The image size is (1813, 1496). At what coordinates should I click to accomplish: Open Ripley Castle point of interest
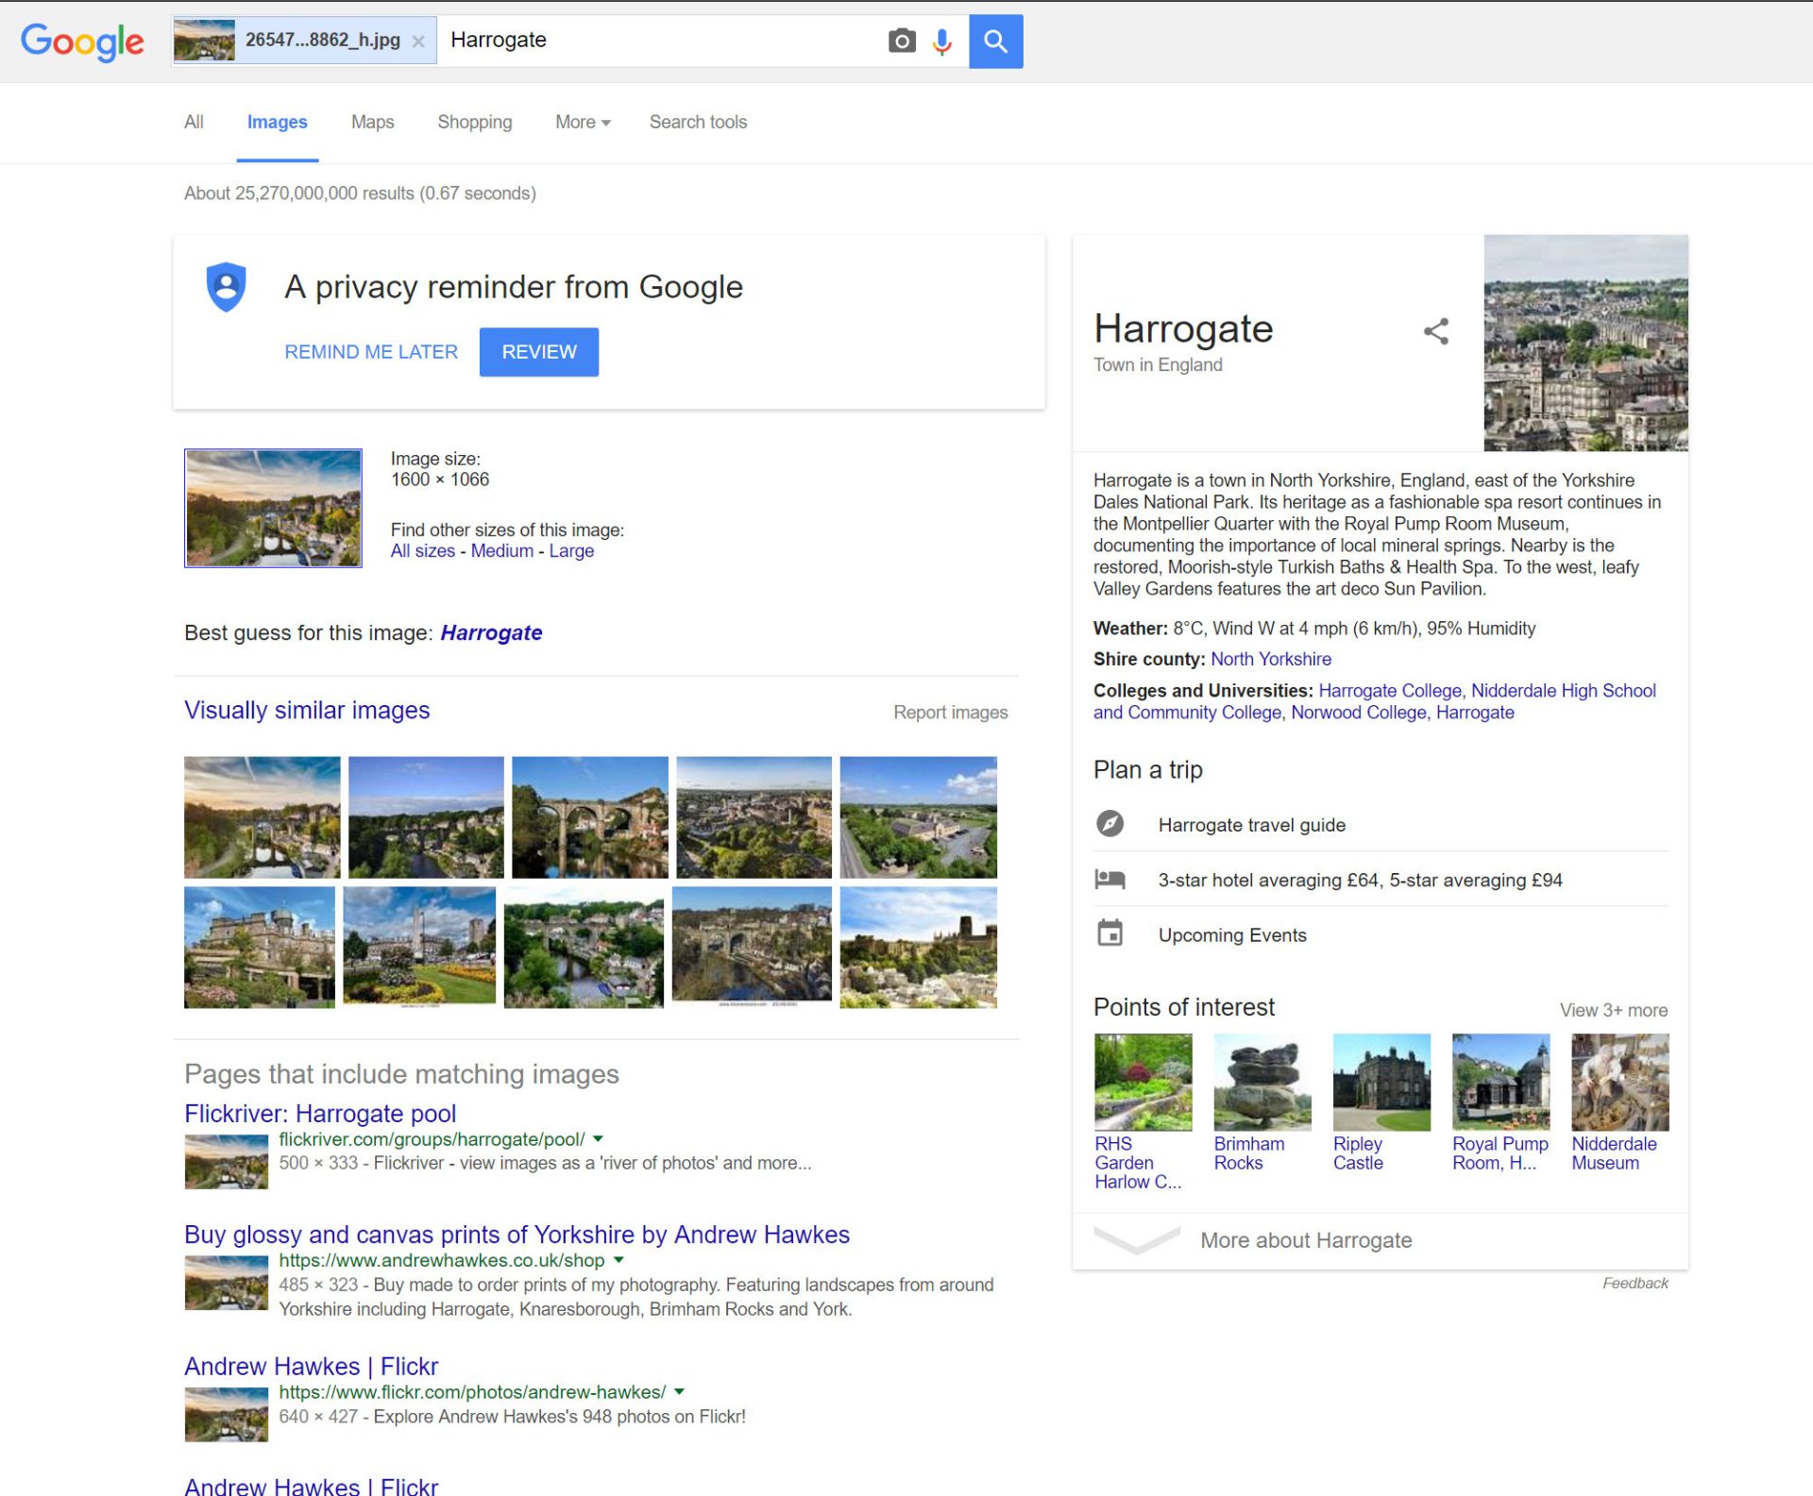[1381, 1102]
